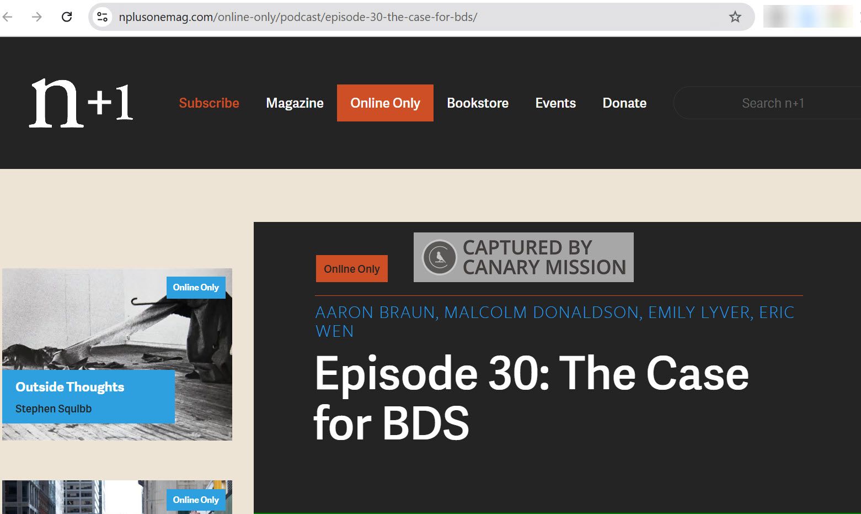Navigate to Events
Viewport: 861px width, 514px height.
[x=555, y=103]
